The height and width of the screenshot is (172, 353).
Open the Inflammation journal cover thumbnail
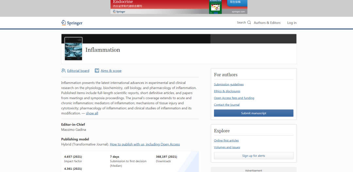pos(73,49)
